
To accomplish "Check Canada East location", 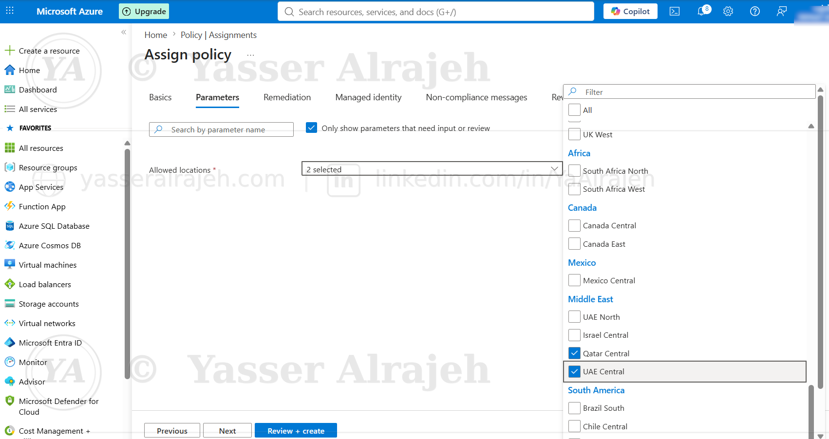I will (574, 244).
